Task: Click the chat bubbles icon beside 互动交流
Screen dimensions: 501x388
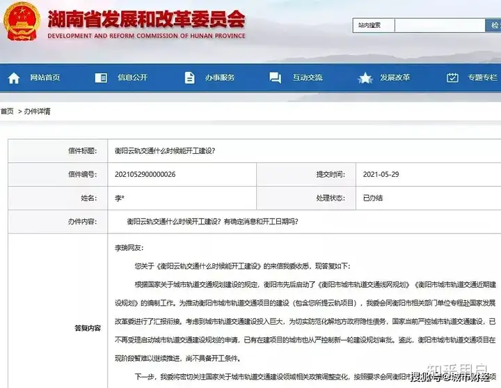Action: tap(275, 78)
